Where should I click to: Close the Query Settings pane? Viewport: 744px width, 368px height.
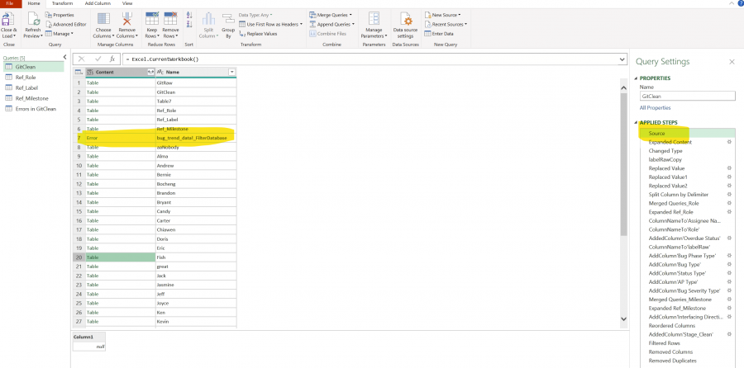tap(732, 62)
